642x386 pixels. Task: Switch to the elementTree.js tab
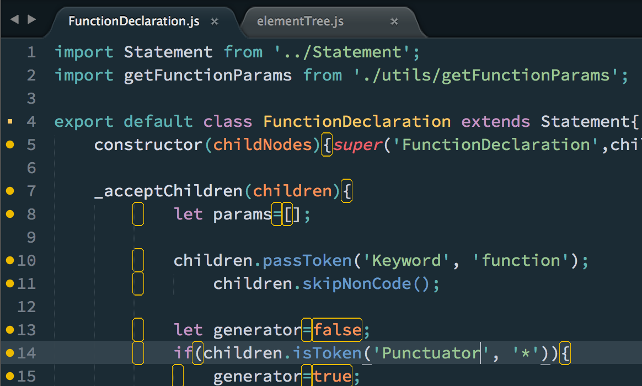coord(300,22)
